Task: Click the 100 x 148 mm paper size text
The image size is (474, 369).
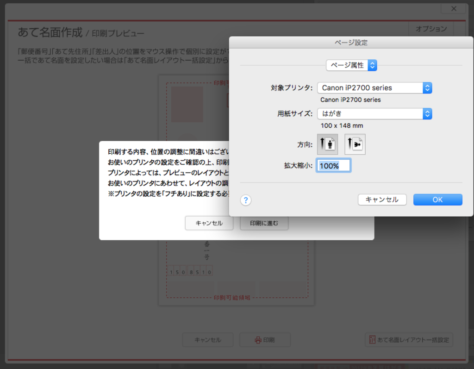Action: [x=342, y=125]
